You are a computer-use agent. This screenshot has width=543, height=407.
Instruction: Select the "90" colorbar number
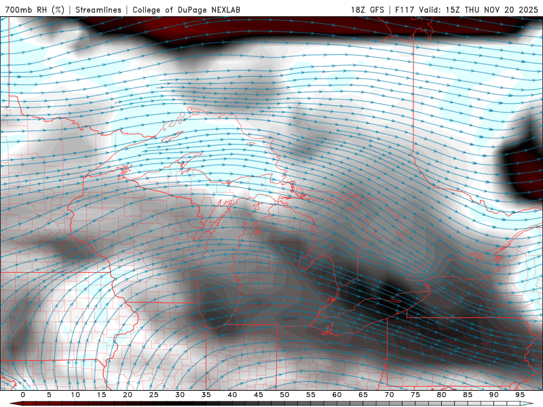(x=494, y=395)
